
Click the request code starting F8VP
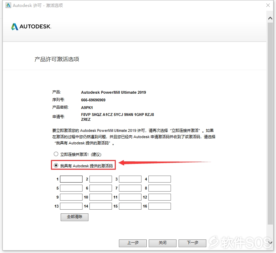point(118,117)
